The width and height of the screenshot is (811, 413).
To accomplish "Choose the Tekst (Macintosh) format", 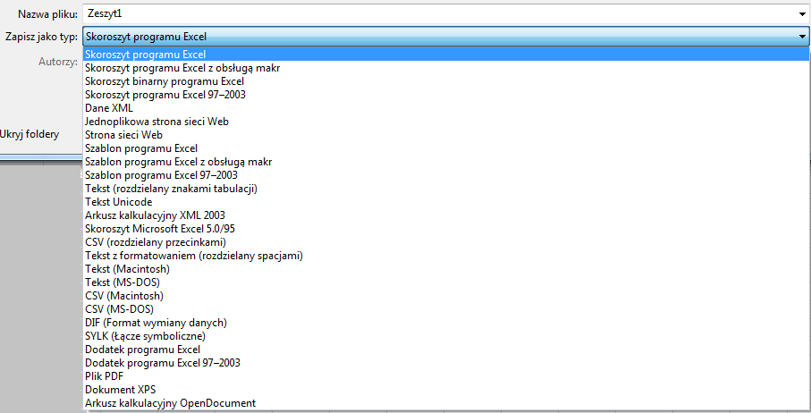I will tap(446, 269).
